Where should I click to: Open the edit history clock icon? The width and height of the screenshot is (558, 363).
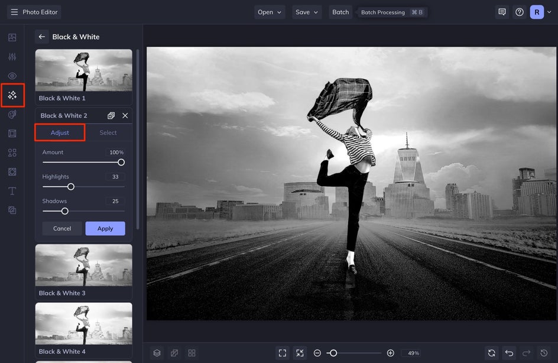tap(544, 353)
